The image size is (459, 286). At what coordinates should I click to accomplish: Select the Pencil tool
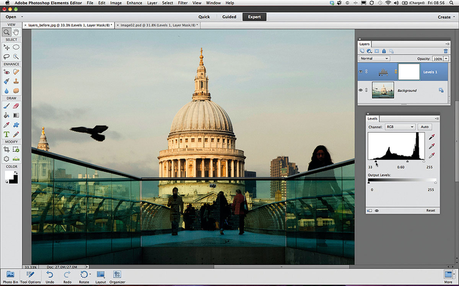pyautogui.click(x=16, y=134)
